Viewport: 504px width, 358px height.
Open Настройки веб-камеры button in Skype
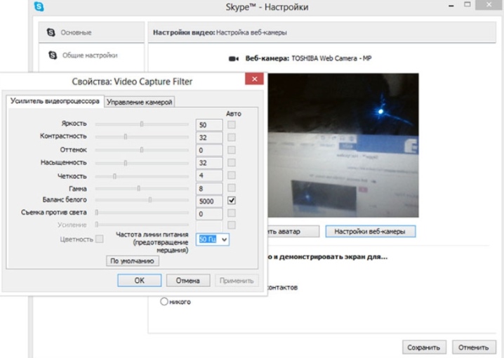pos(371,232)
